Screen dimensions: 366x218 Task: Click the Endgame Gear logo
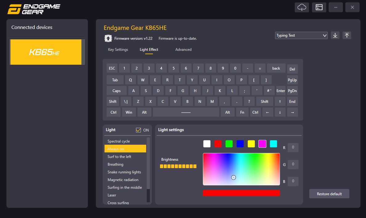[34, 9]
